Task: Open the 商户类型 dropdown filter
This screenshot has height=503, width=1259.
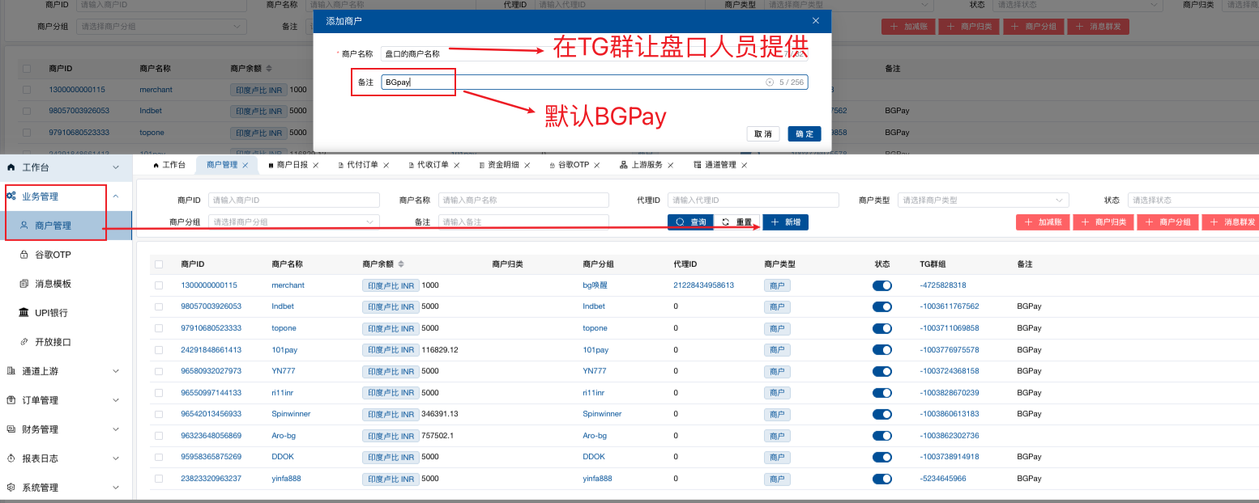Action: [x=983, y=201]
